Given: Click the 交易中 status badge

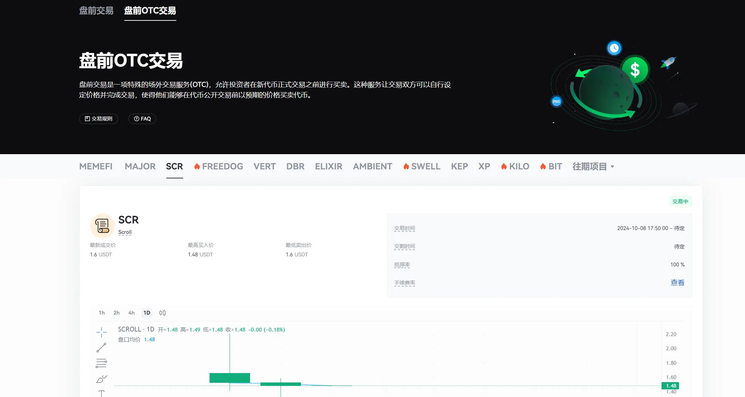Looking at the screenshot, I should click(680, 201).
